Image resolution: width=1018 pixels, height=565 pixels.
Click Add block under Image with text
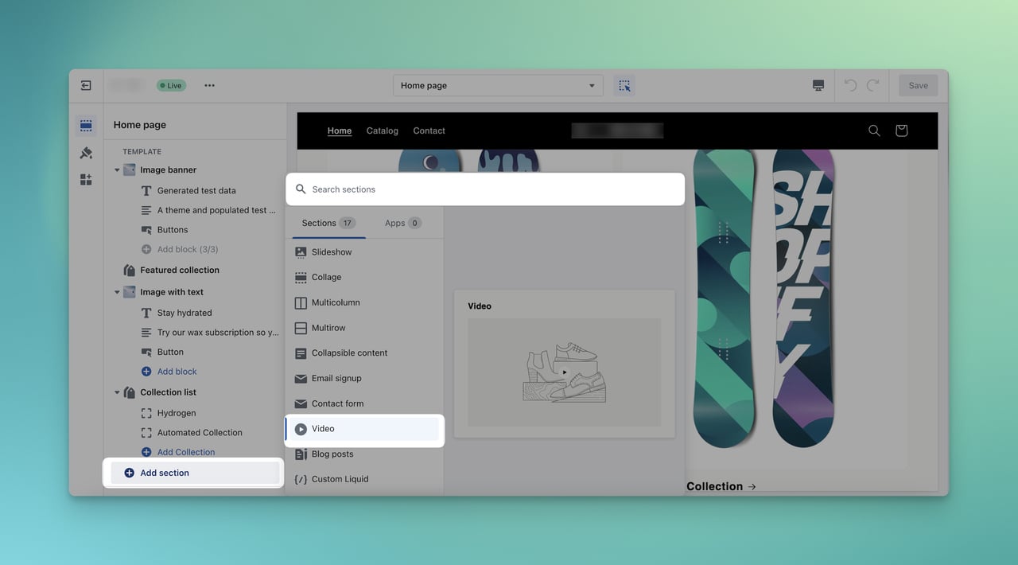pos(177,372)
